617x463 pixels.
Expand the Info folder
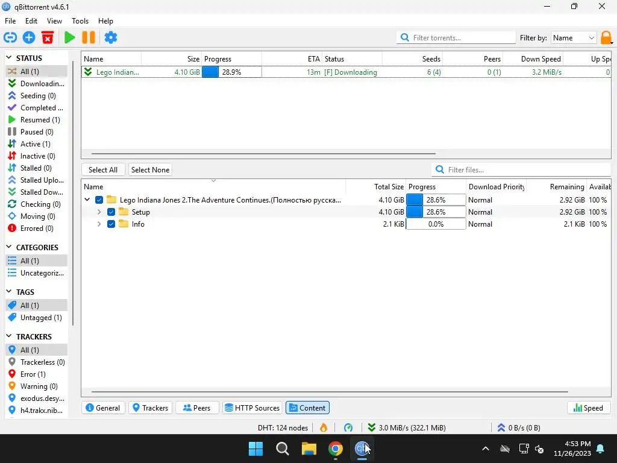pos(99,224)
